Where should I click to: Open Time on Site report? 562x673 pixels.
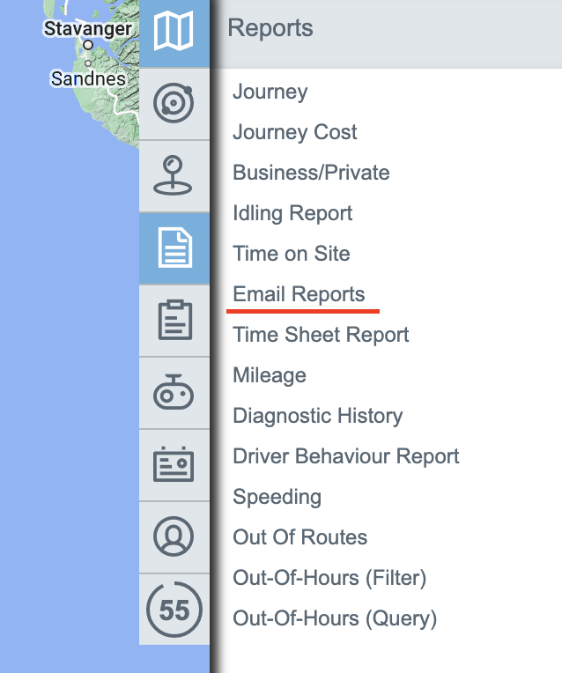[291, 254]
